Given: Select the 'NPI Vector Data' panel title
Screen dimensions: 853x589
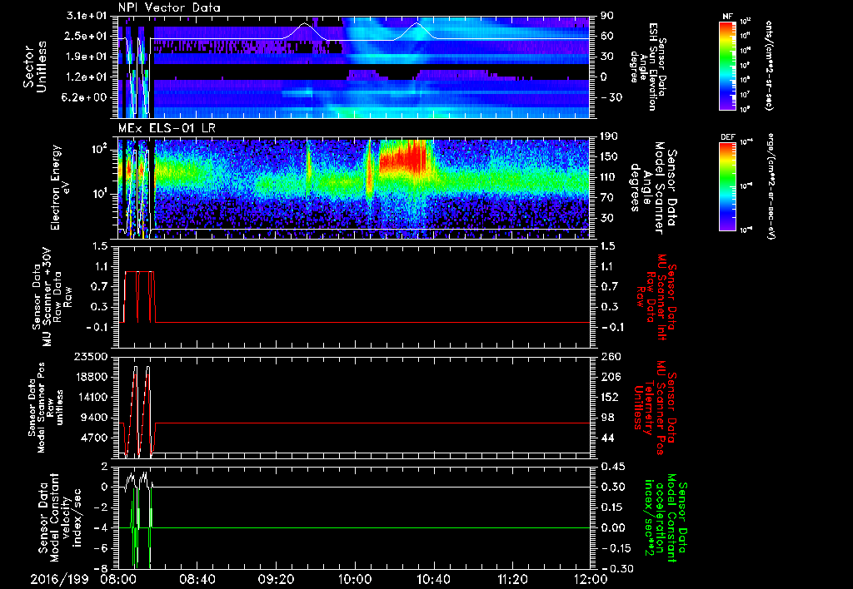Looking at the screenshot, I should pos(169,7).
